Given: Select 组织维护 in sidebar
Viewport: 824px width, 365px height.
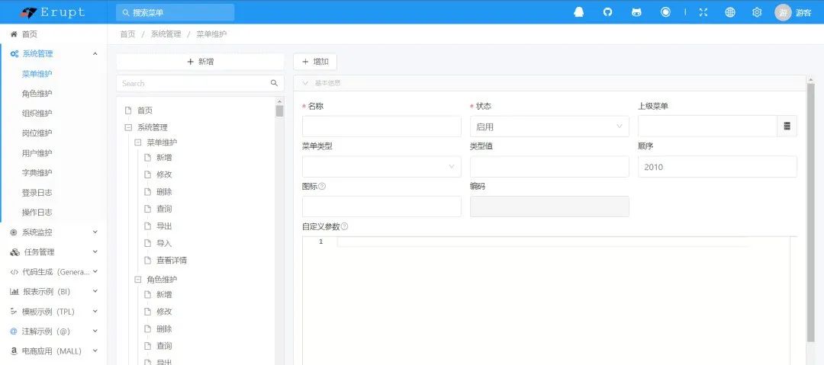Looking at the screenshot, I should [37, 114].
